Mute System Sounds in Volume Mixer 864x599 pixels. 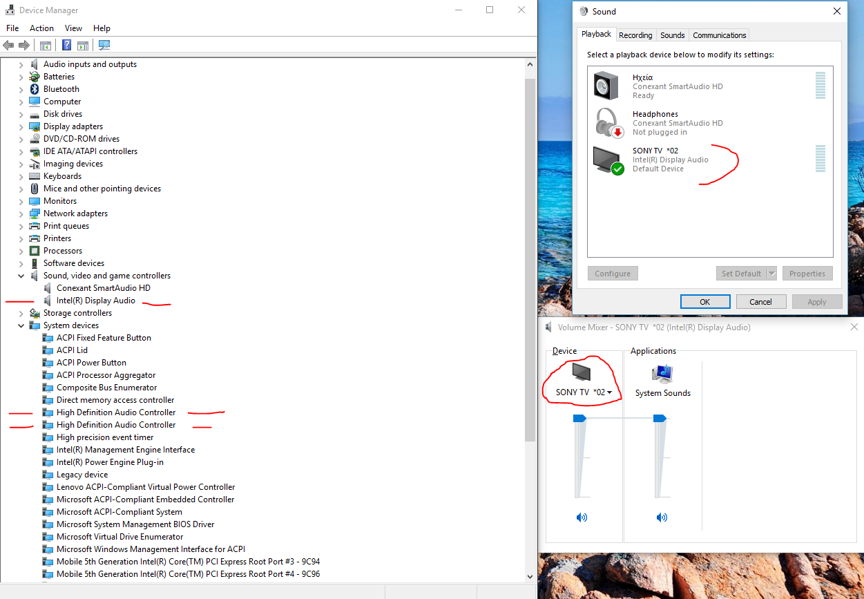(662, 517)
